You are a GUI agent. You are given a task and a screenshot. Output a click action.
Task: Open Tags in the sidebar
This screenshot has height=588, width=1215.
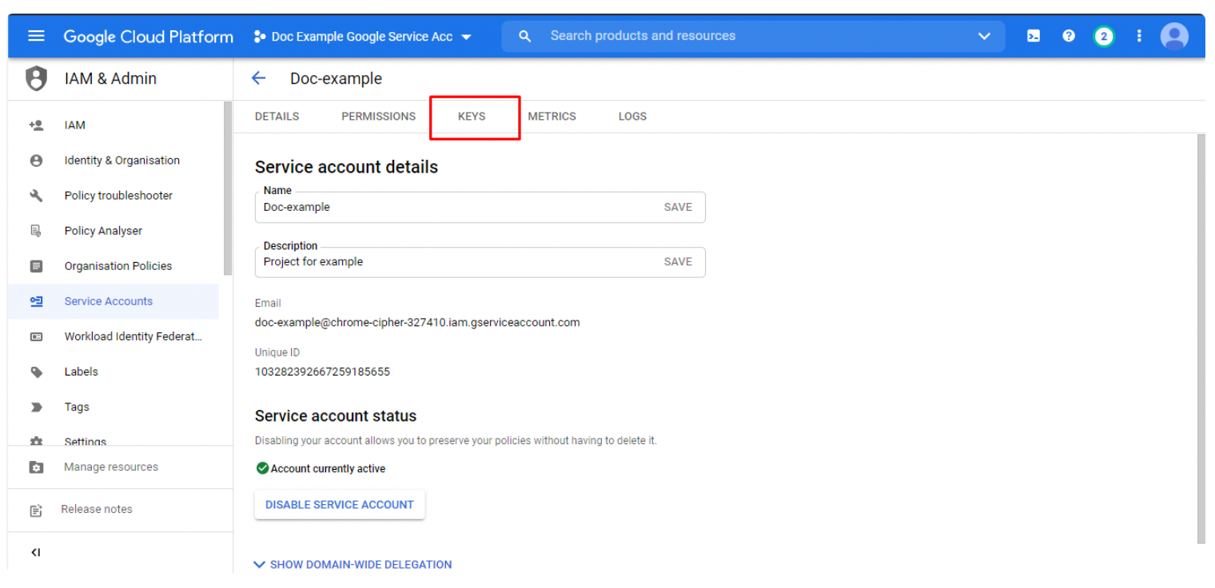113,407
